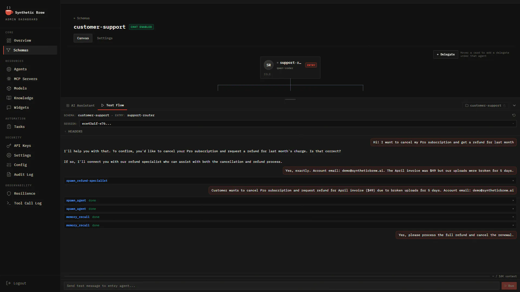520x292 pixels.
Task: Open the Knowledge page
Action: pos(30,98)
